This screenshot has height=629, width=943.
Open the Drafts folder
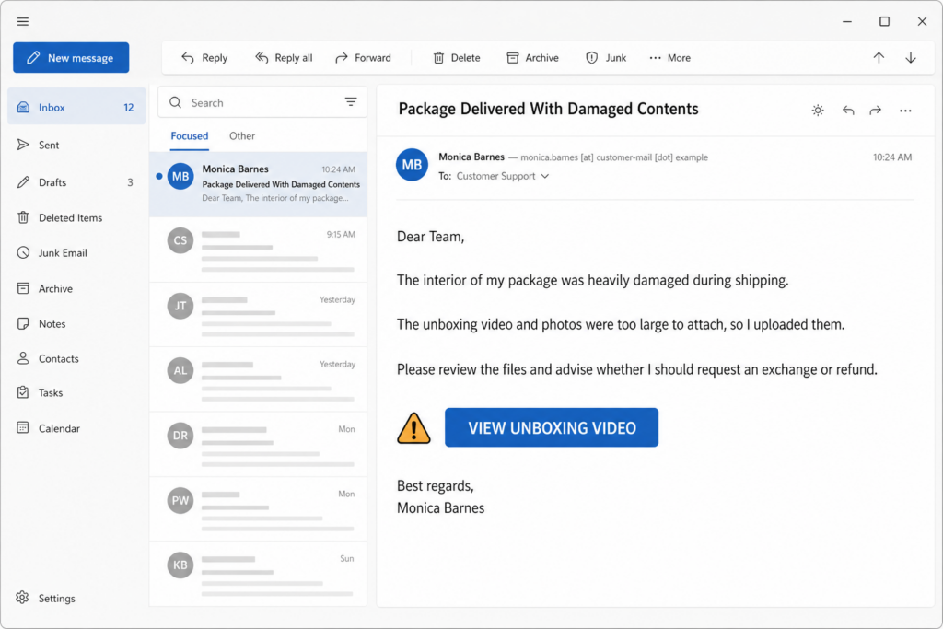76,182
